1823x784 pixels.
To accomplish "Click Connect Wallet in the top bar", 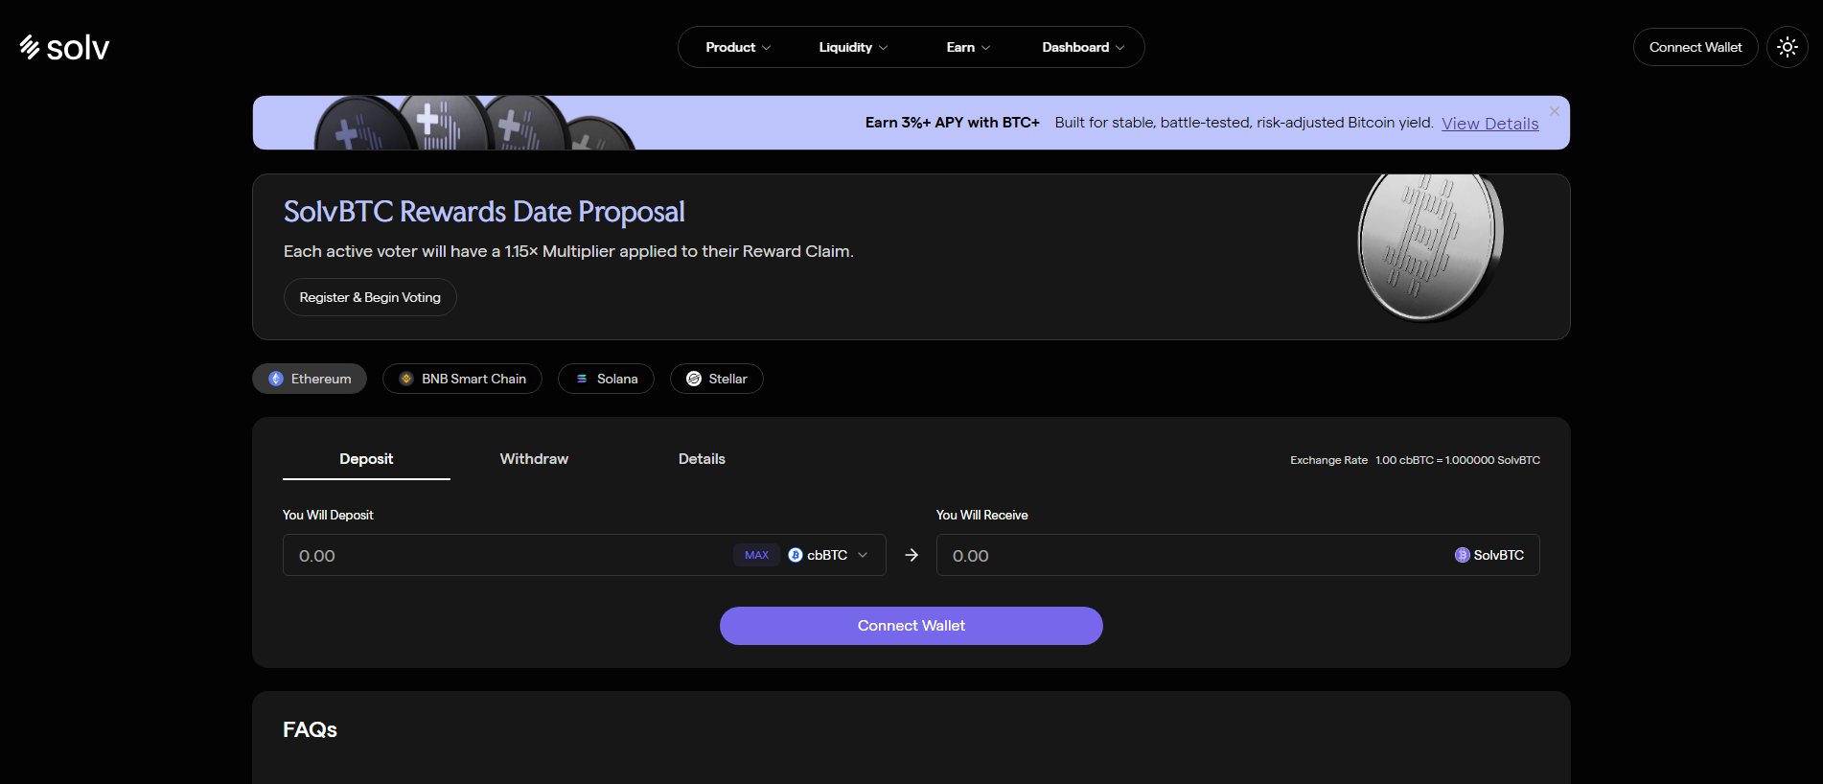I will pyautogui.click(x=1696, y=47).
